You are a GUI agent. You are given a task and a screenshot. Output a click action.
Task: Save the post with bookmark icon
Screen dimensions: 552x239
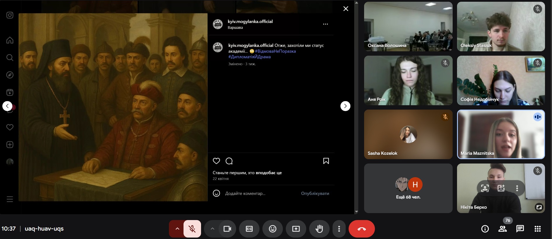click(x=326, y=161)
